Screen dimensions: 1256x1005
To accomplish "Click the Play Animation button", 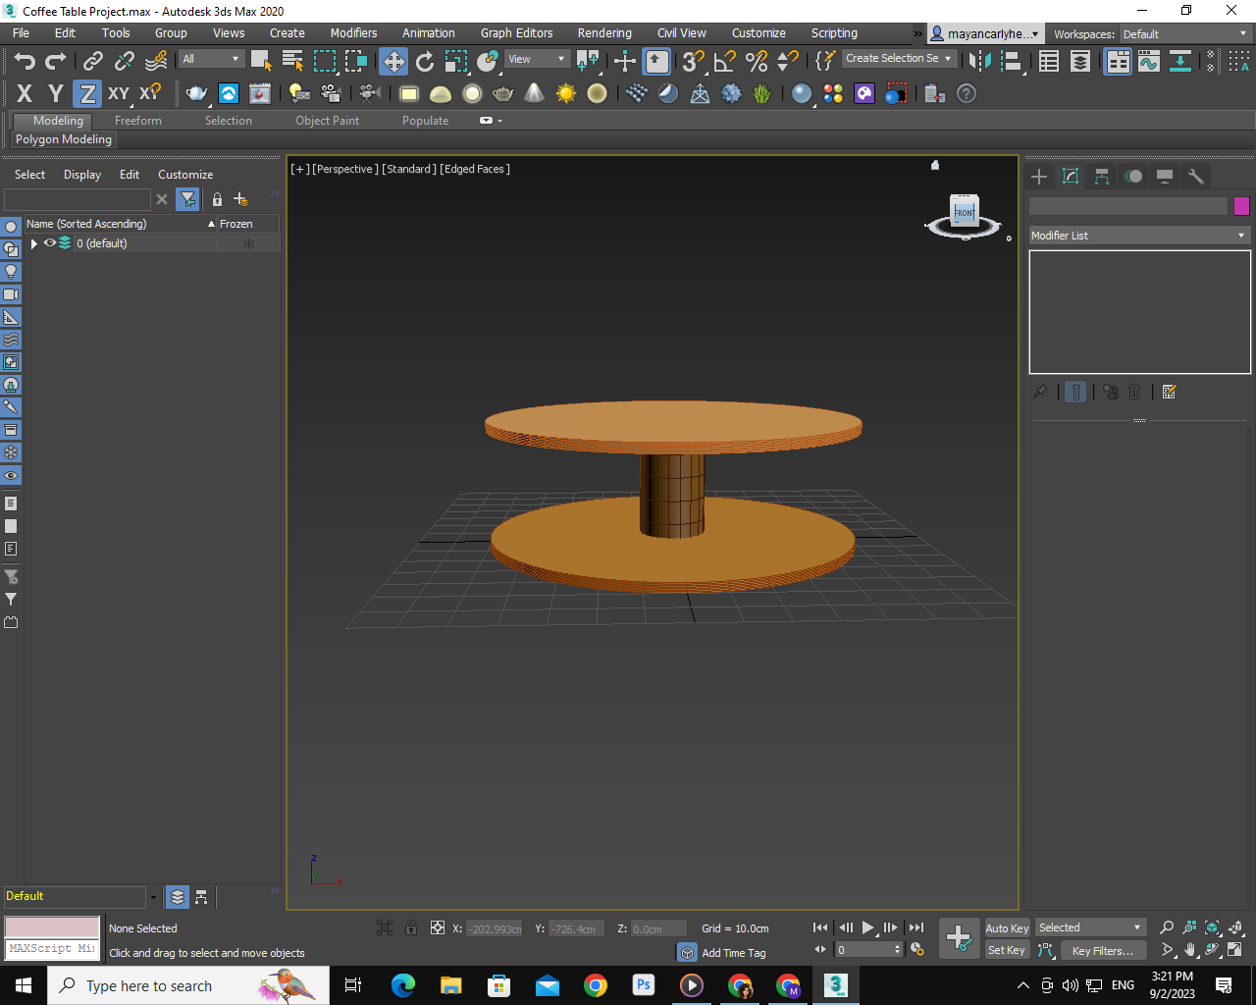I will [868, 927].
